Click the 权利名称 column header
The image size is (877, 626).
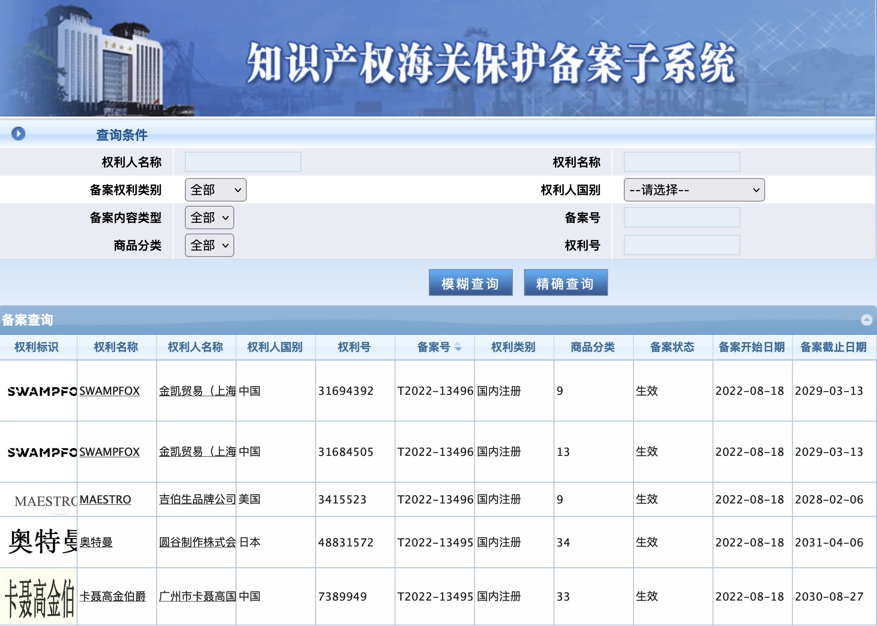point(116,347)
